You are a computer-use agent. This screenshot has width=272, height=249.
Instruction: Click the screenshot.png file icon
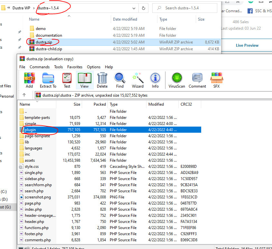coord(21,197)
